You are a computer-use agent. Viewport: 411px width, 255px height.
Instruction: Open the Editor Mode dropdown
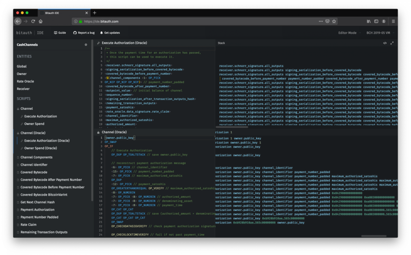[x=349, y=33]
